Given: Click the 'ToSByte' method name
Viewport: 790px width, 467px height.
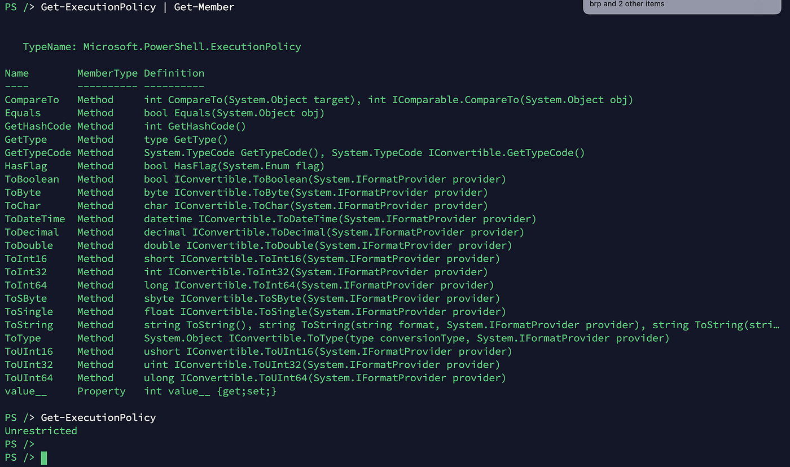Looking at the screenshot, I should 26,298.
